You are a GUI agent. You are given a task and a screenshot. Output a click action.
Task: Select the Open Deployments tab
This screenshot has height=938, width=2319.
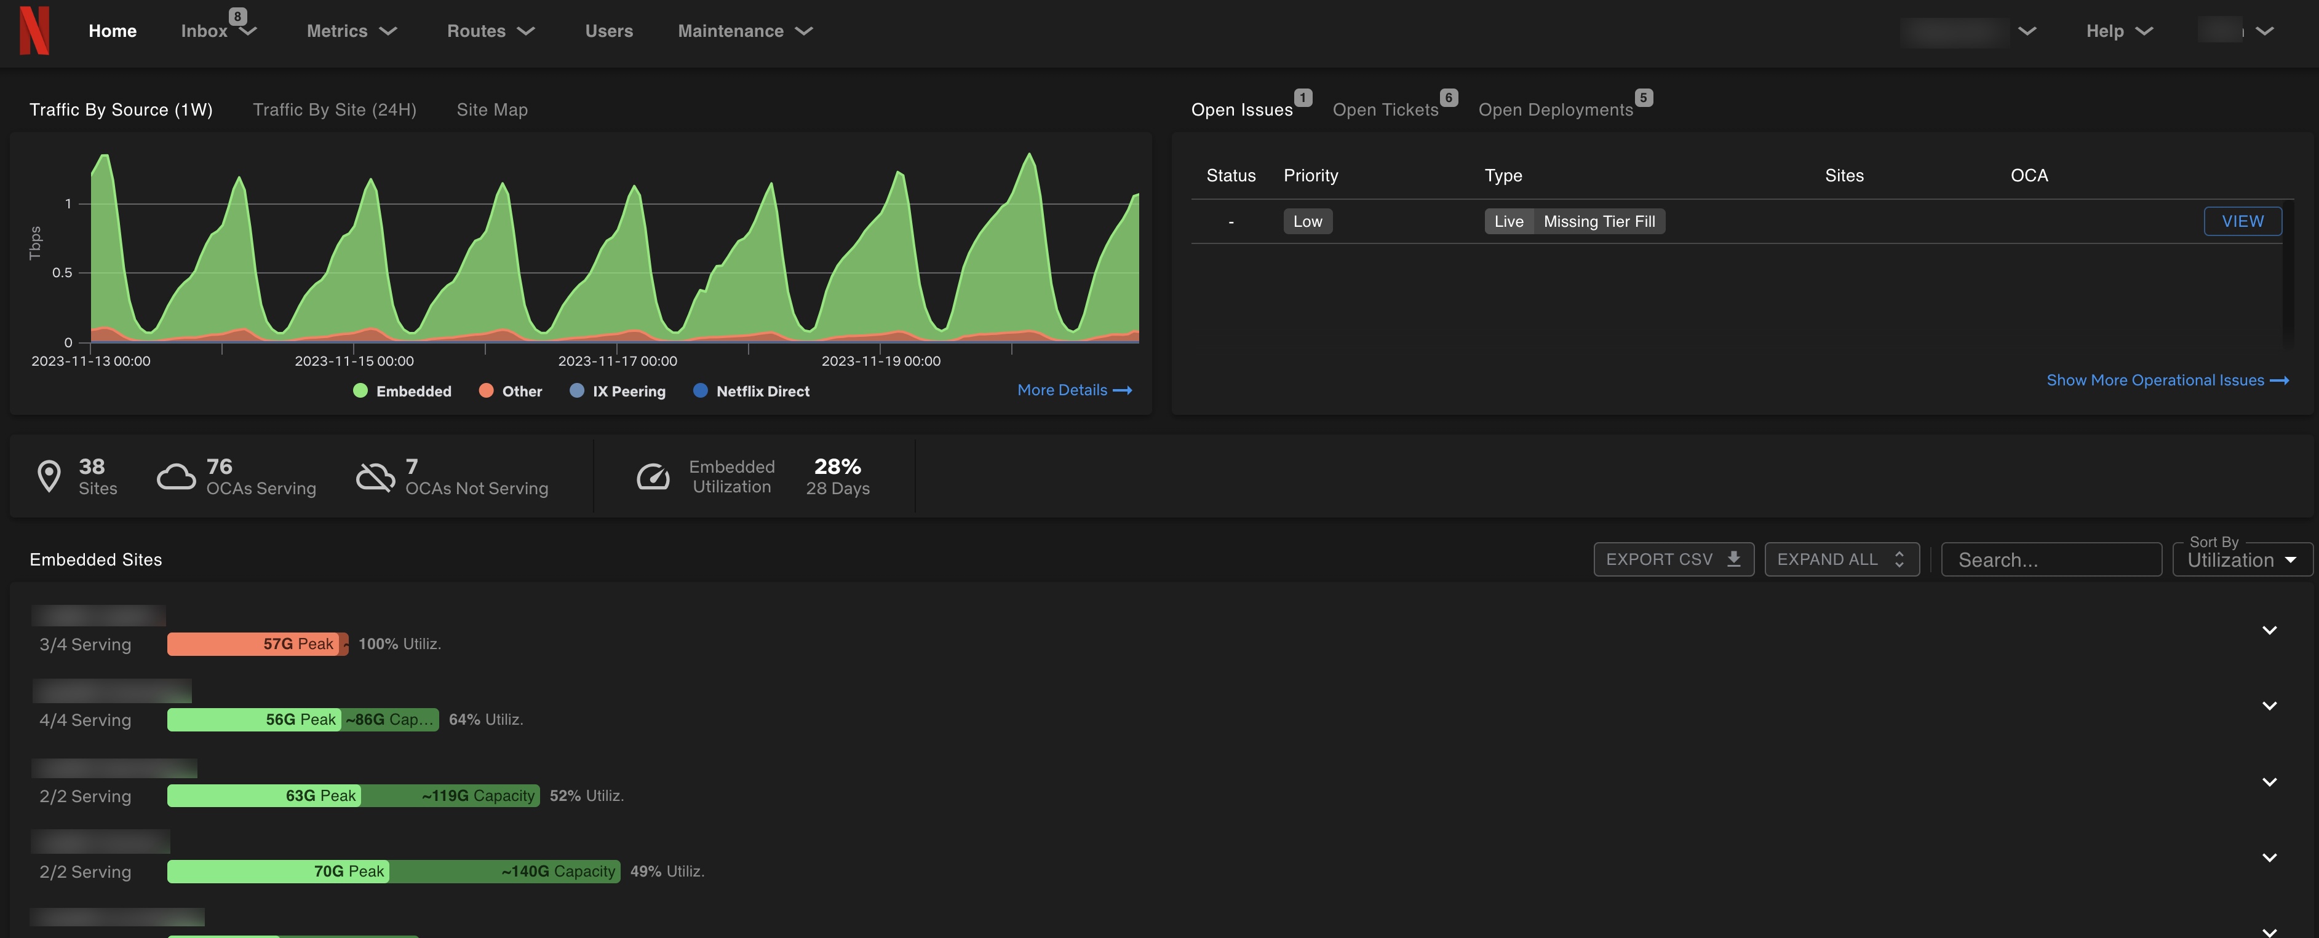(1554, 109)
